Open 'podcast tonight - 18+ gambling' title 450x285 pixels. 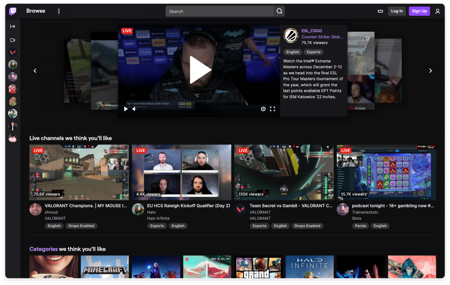pos(393,206)
